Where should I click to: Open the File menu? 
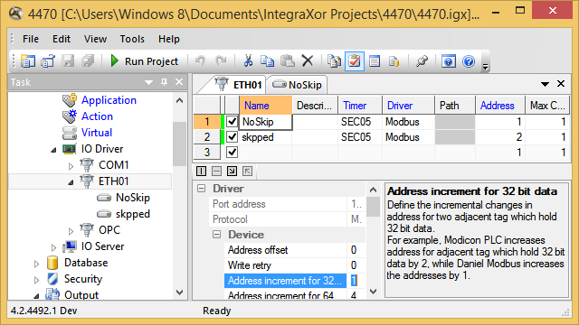pyautogui.click(x=31, y=39)
